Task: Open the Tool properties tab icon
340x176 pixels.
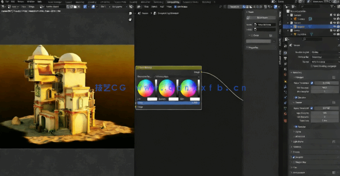Action: [x=285, y=46]
